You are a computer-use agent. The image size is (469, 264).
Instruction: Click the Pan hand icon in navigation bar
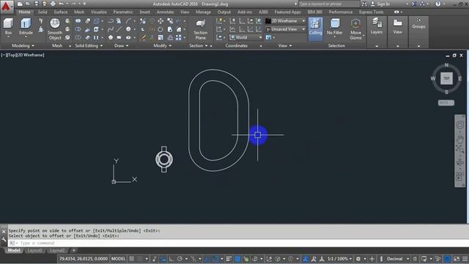pos(459,139)
